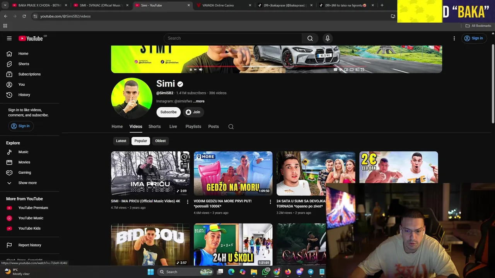495x278 pixels.
Task: Click the Join membership button
Action: click(x=193, y=112)
